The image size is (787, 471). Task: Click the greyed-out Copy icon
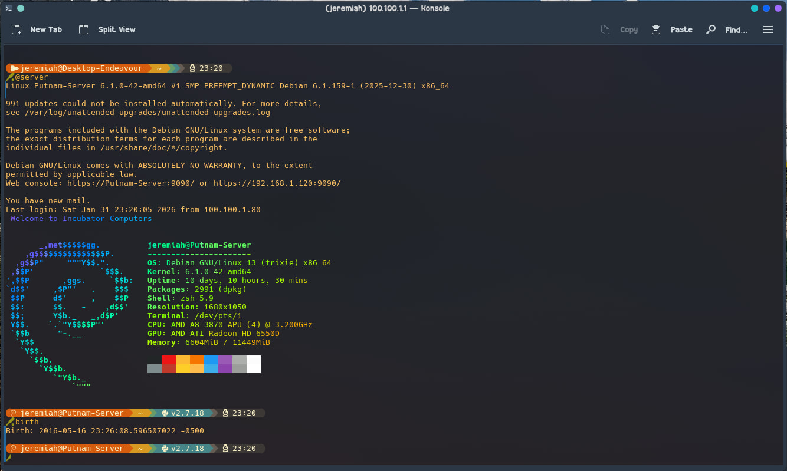(605, 29)
